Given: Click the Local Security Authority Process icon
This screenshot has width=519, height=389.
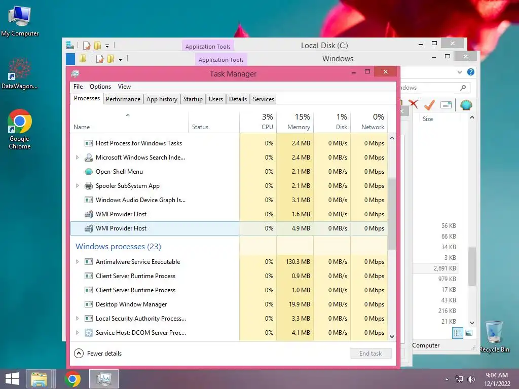Looking at the screenshot, I should 88,319.
